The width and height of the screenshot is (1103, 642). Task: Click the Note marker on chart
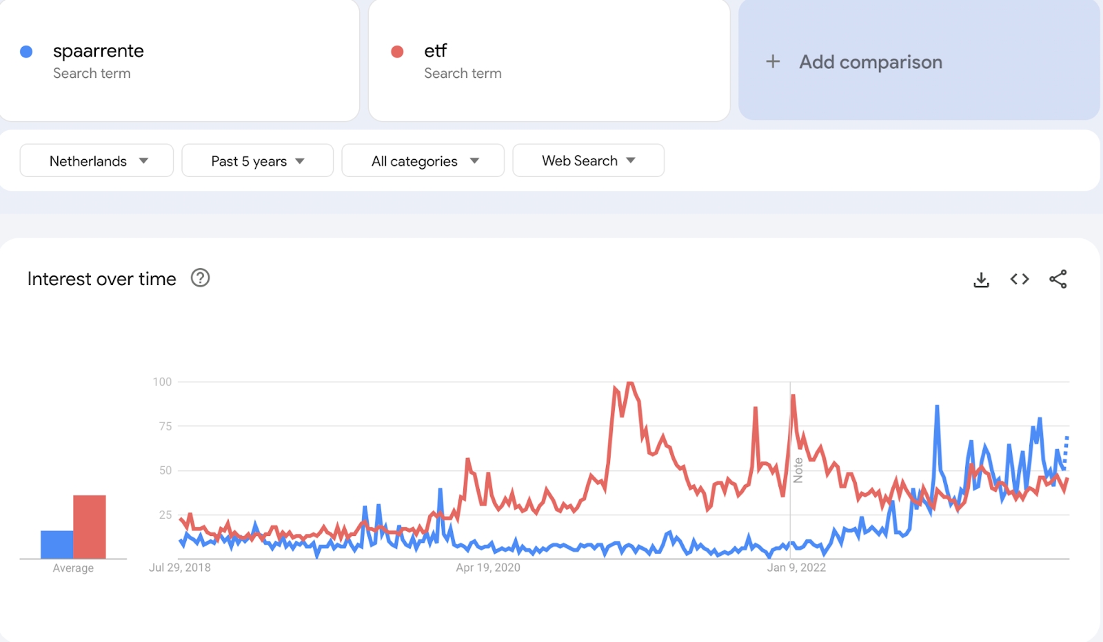click(x=798, y=470)
